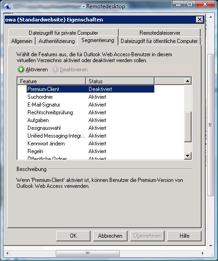Screen dimensions: 218x261
Task: Open Dateizugriff für private Computer tab
Action: (64, 33)
